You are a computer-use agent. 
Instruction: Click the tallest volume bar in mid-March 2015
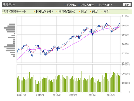(x=81, y=81)
